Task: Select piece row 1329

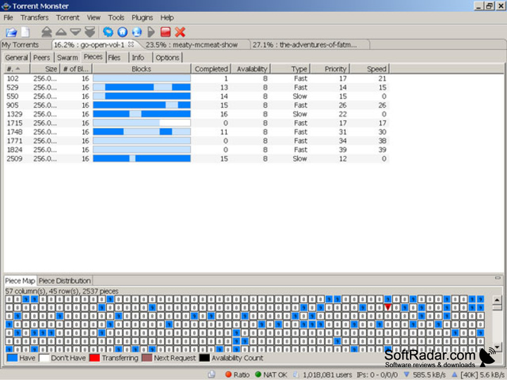Action: click(x=196, y=114)
